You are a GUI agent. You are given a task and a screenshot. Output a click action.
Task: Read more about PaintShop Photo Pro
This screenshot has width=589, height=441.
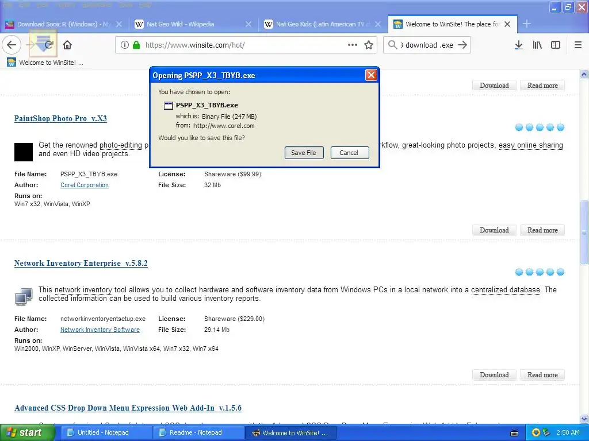click(542, 230)
